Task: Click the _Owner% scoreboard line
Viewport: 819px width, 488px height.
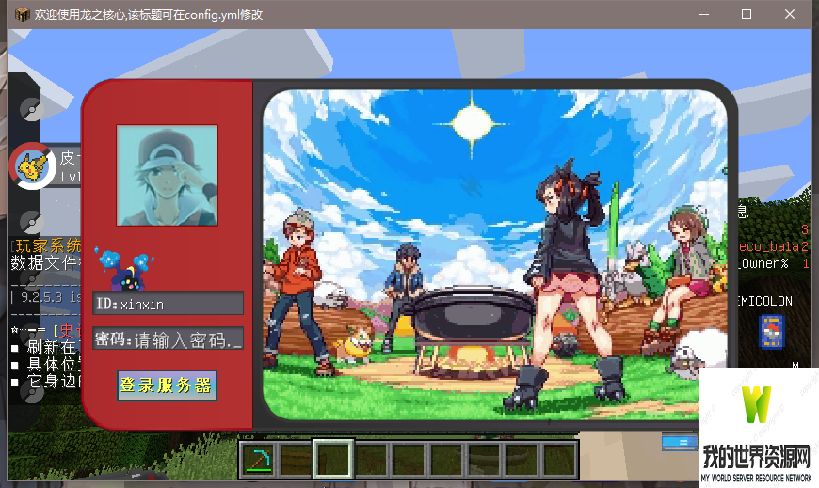Action: point(763,263)
